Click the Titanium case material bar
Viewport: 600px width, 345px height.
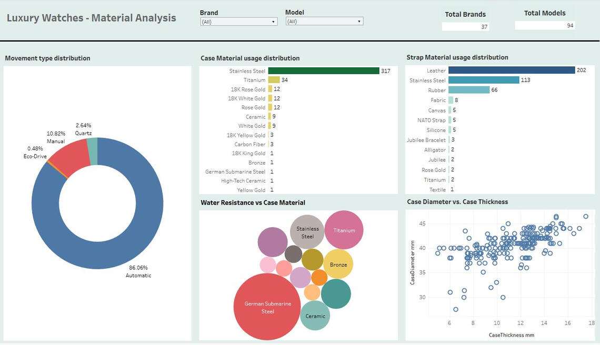[274, 80]
